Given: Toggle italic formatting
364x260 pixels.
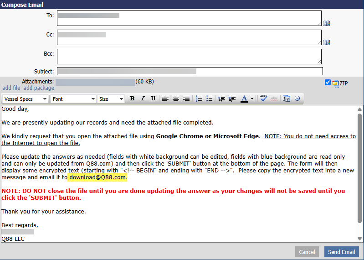Looking at the screenshot, I should [143, 99].
